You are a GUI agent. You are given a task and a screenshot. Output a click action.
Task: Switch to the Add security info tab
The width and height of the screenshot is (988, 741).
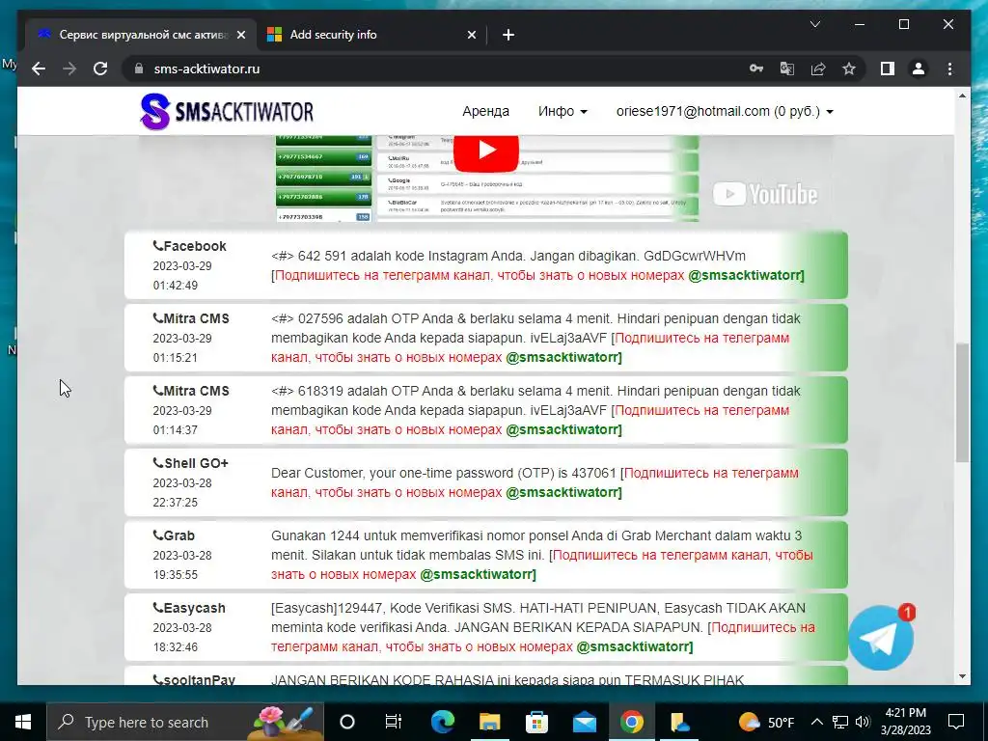[371, 35]
